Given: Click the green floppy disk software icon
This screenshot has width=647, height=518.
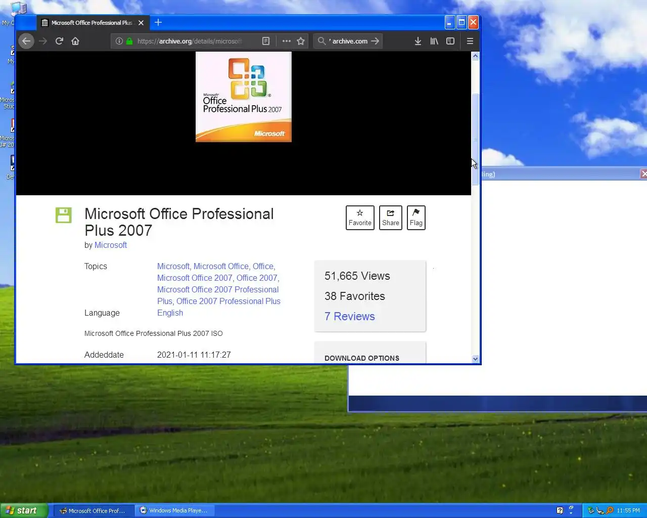Looking at the screenshot, I should [x=63, y=215].
